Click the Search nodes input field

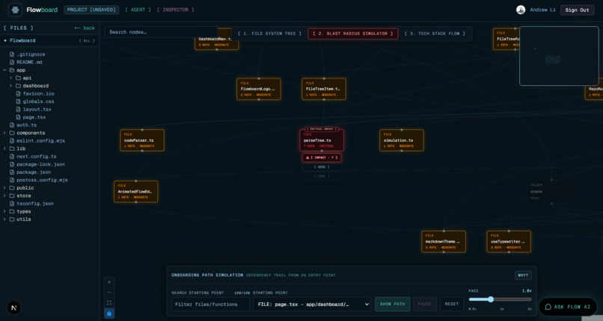coord(161,32)
